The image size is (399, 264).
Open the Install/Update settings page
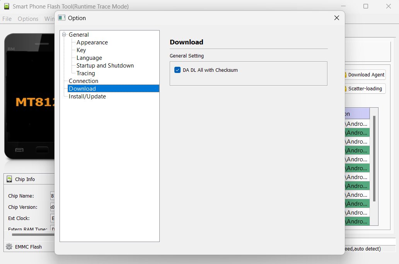pyautogui.click(x=87, y=96)
